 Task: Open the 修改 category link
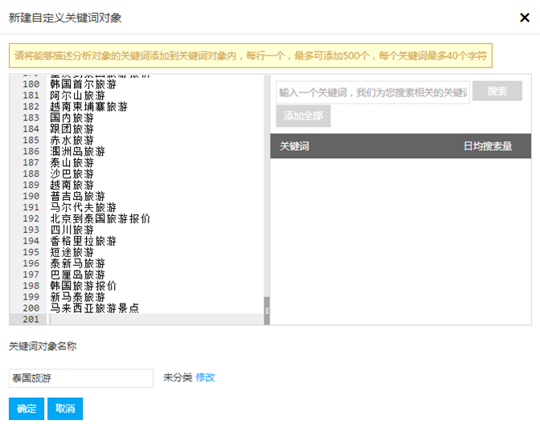point(205,377)
